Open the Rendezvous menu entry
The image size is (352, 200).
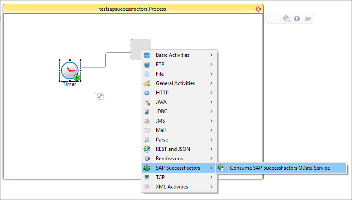pyautogui.click(x=179, y=159)
